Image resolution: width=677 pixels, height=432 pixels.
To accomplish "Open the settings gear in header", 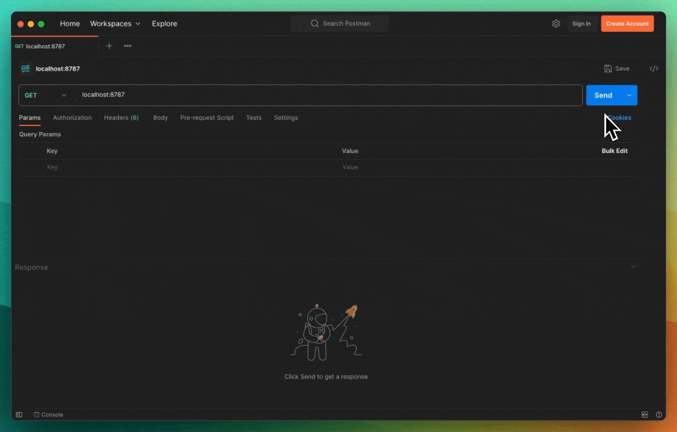I will tap(556, 24).
